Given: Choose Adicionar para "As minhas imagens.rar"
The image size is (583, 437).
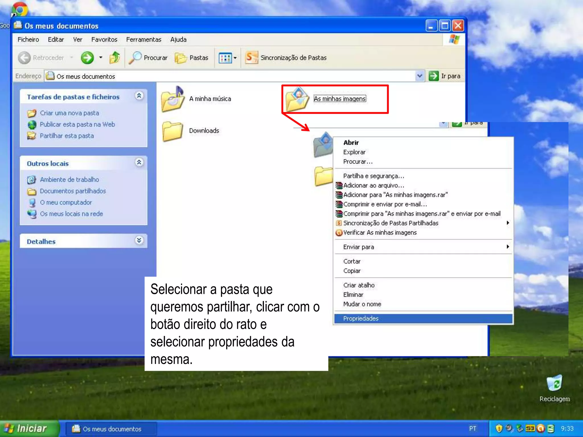Looking at the screenshot, I should (423, 195).
